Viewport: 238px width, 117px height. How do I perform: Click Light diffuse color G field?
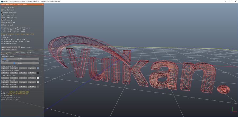tap(14, 78)
